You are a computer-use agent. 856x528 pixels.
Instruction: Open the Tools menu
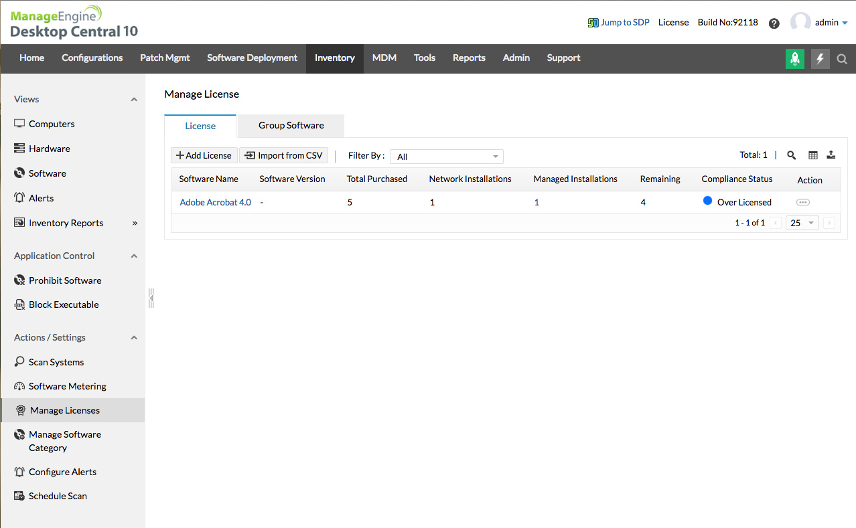tap(425, 58)
